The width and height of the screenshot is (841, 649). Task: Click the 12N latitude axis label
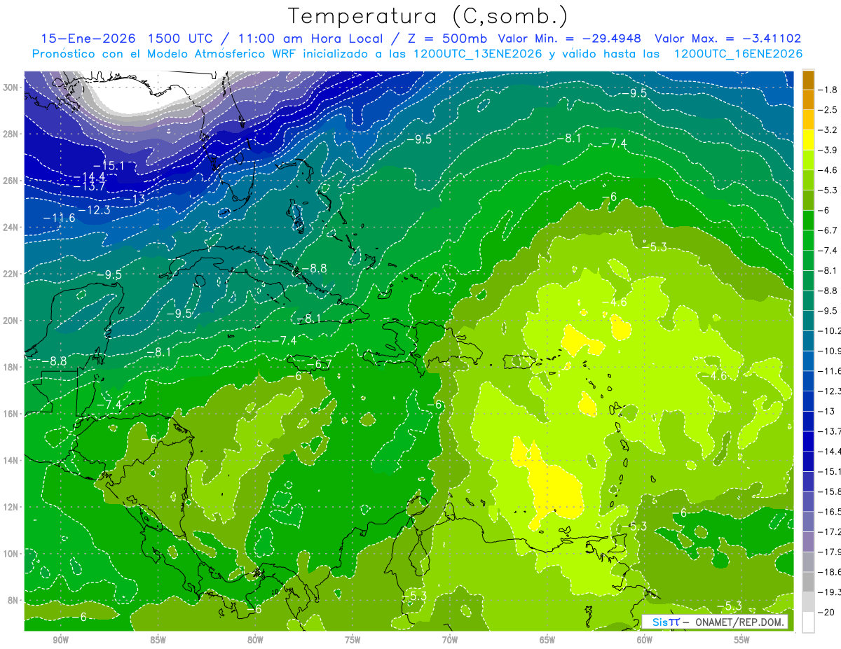pos(11,506)
